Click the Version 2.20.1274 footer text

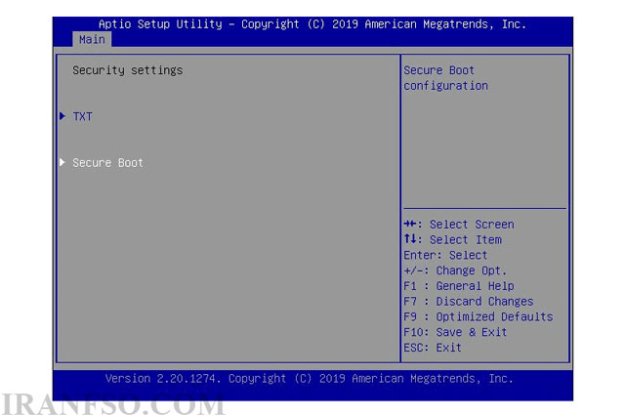(x=310, y=379)
